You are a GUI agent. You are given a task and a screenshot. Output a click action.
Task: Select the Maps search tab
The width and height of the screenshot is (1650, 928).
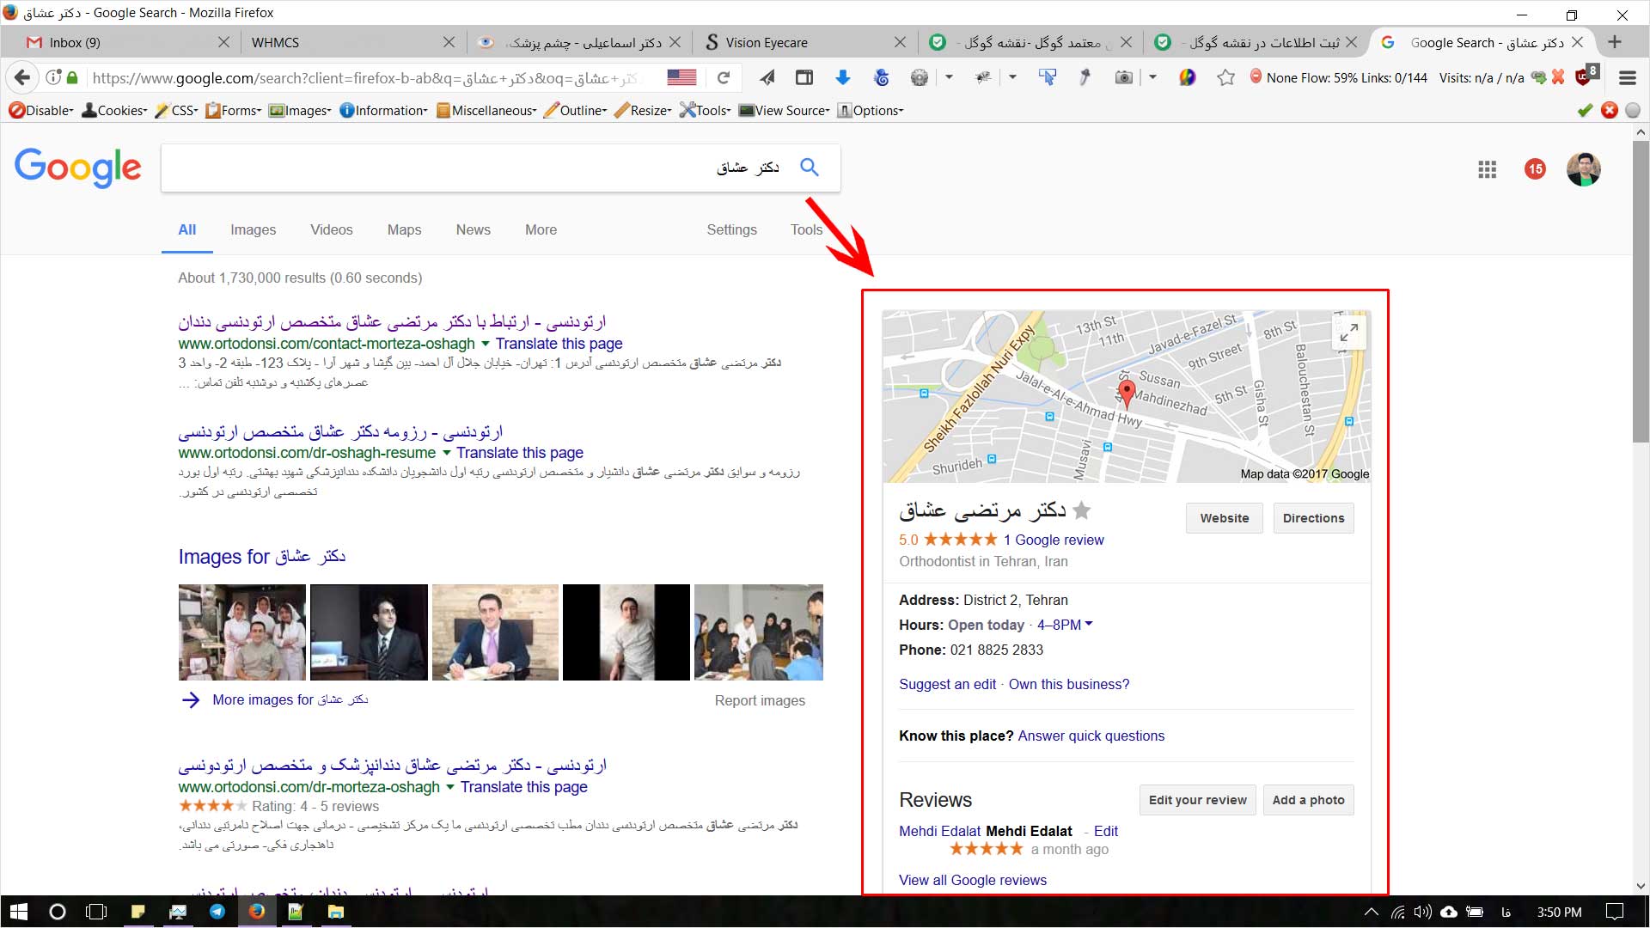click(404, 229)
